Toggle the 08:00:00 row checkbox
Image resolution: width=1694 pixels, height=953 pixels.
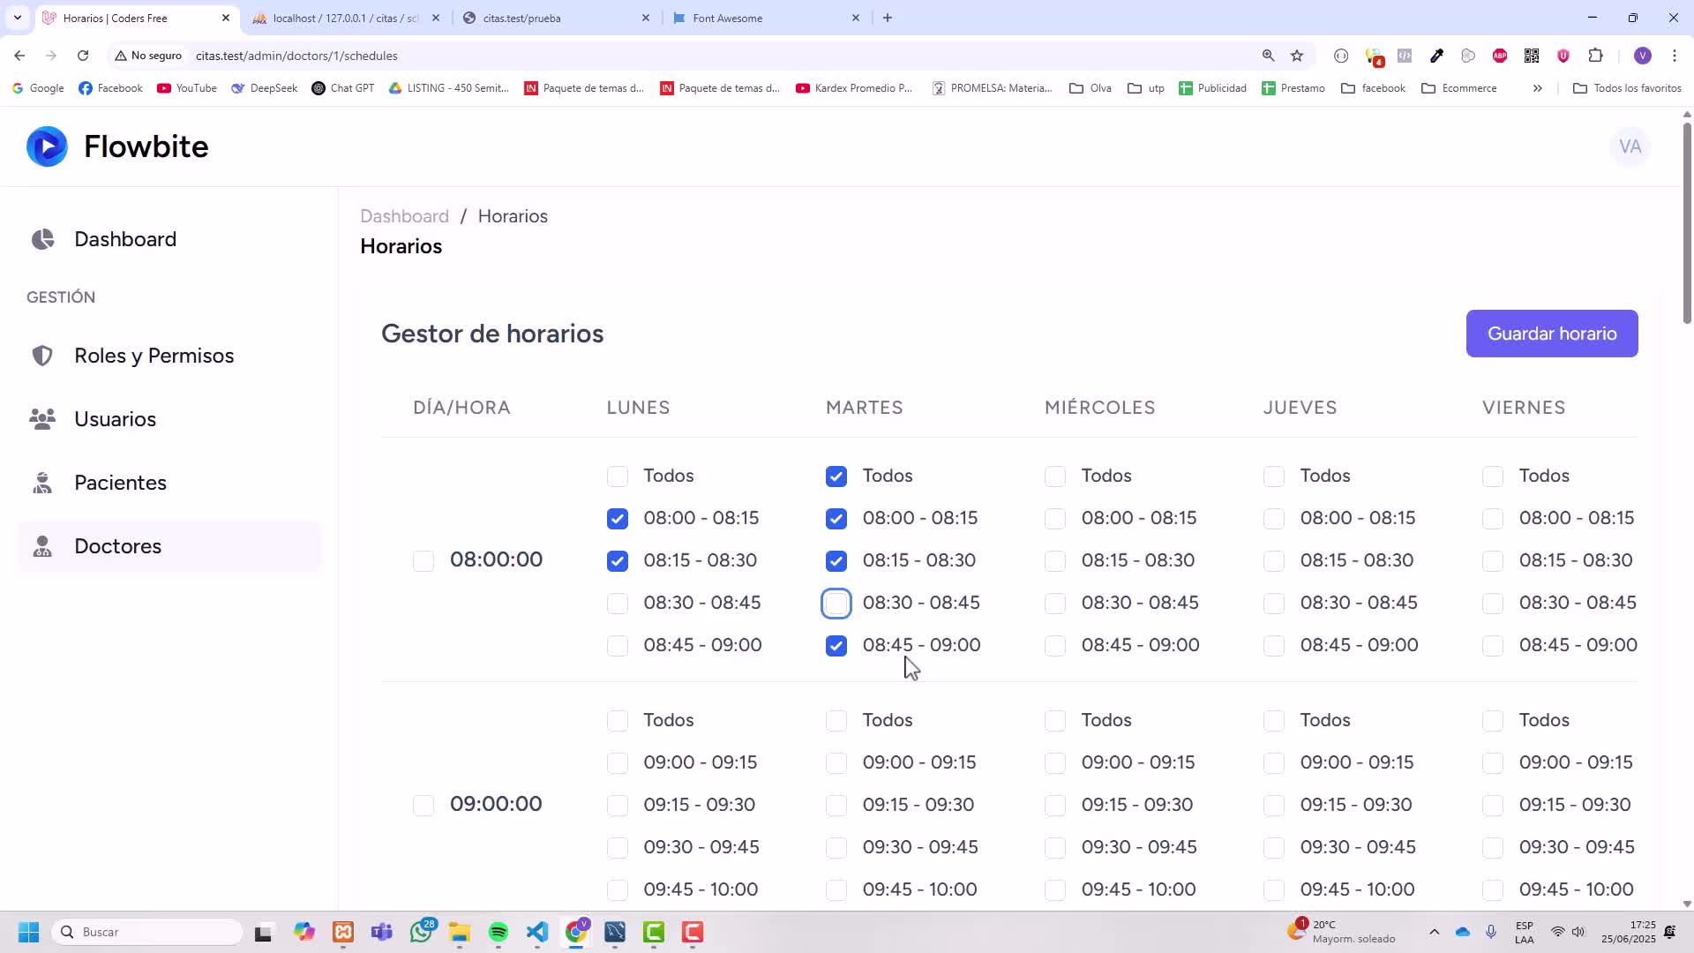423,561
